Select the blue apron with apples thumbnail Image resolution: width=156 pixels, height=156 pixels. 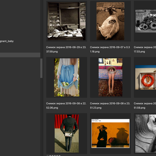[66, 77]
